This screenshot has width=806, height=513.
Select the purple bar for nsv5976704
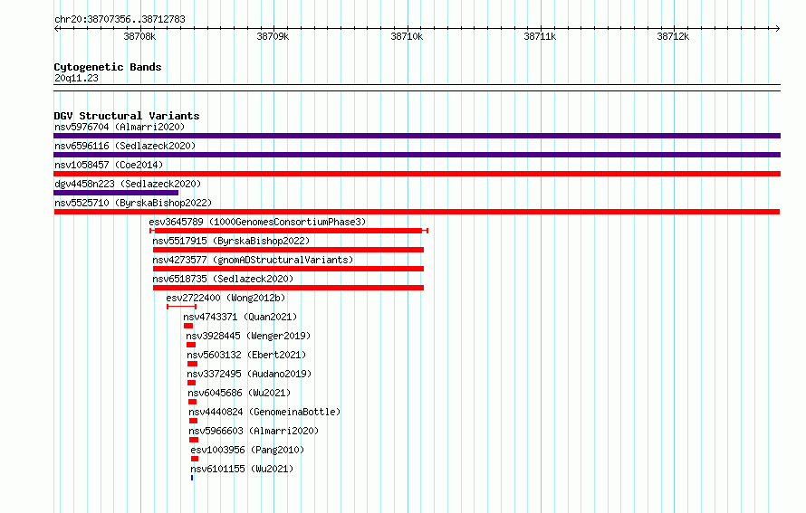click(417, 136)
